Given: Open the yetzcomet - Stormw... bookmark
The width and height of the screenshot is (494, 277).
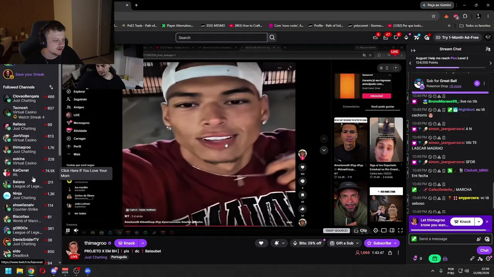Looking at the screenshot, I should click(365, 26).
